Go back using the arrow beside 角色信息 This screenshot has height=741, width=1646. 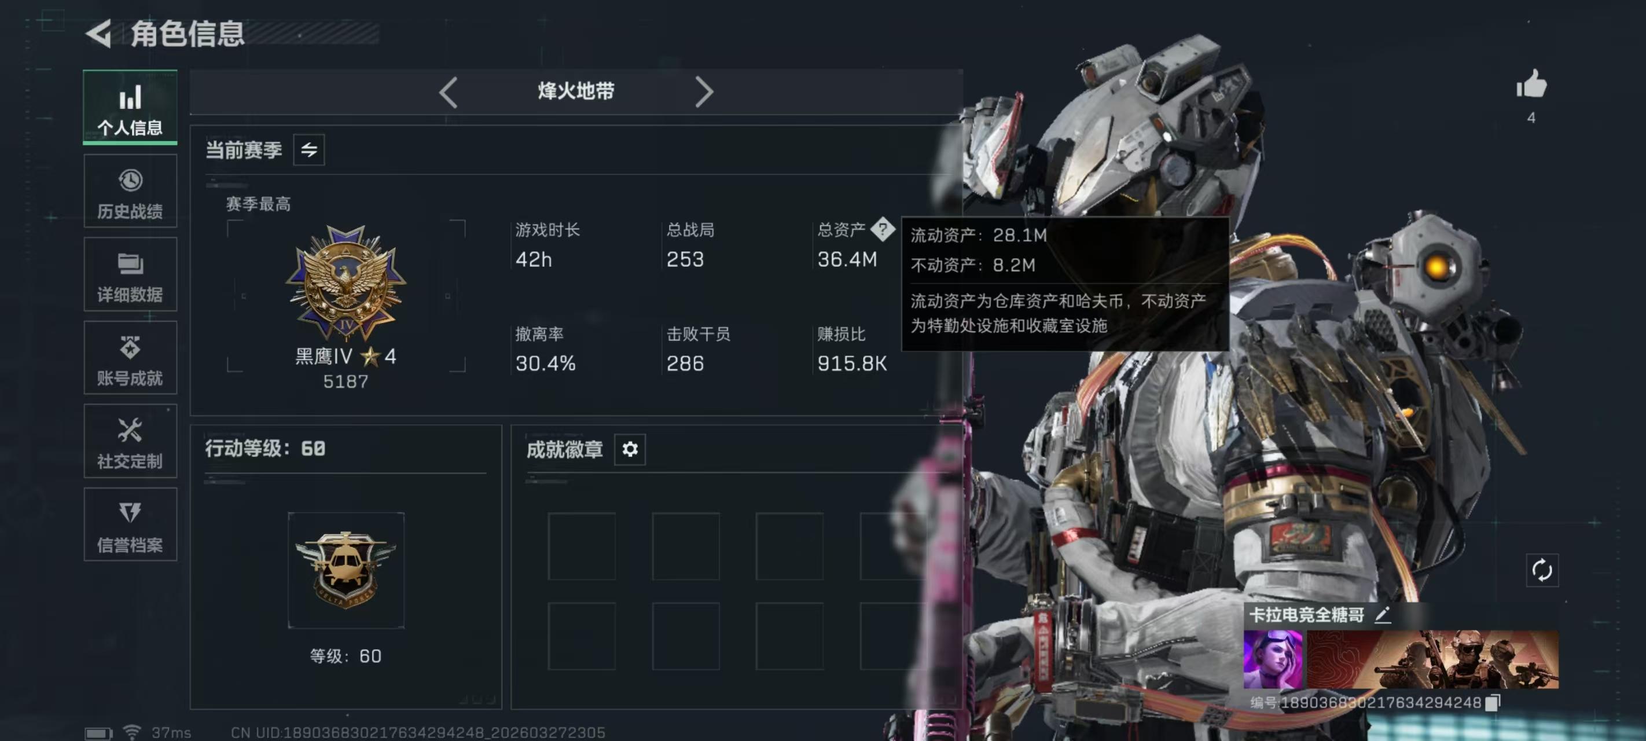coord(99,34)
